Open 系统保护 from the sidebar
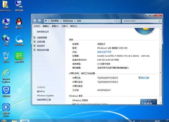Image resolution: width=169 pixels, height=122 pixels. pyautogui.click(x=41, y=46)
